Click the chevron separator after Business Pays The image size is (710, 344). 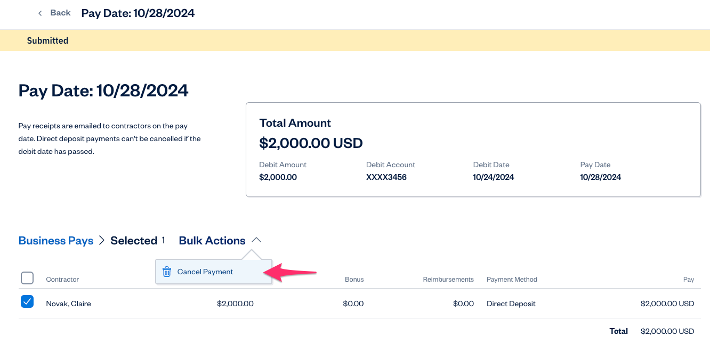[102, 241]
